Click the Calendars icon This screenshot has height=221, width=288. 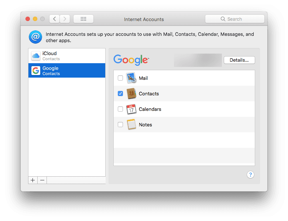coord(131,109)
